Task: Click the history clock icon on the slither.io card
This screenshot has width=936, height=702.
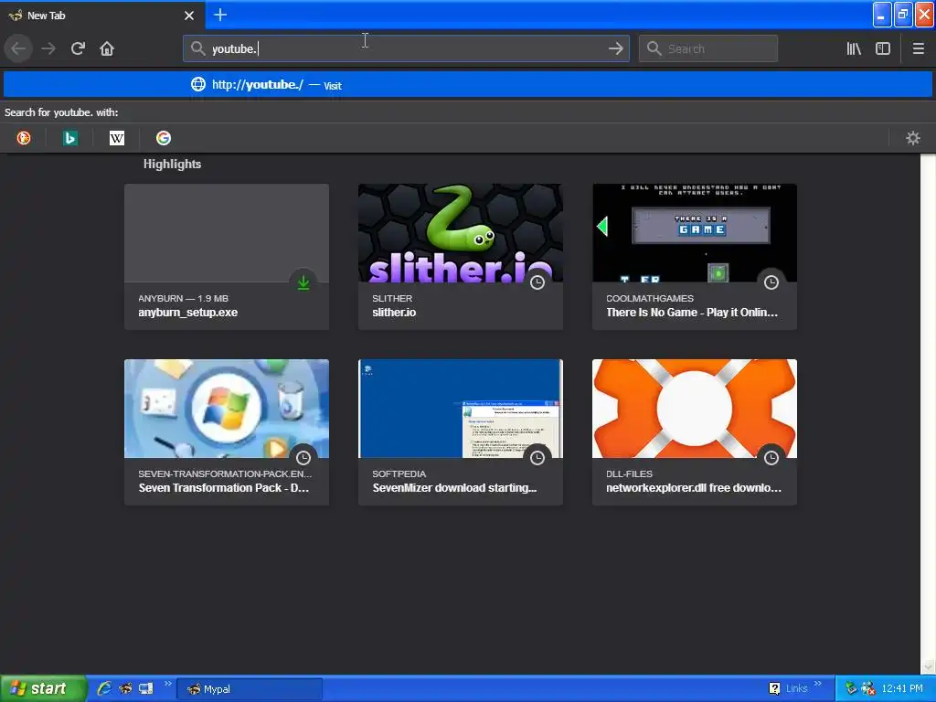Action: pos(537,282)
